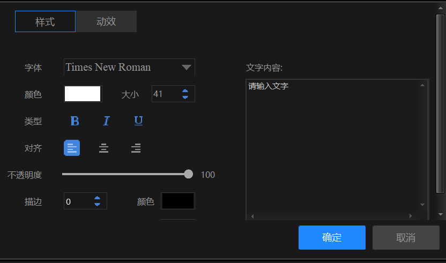This screenshot has height=263, width=446.
Task: Align text to the left
Action: [x=72, y=148]
